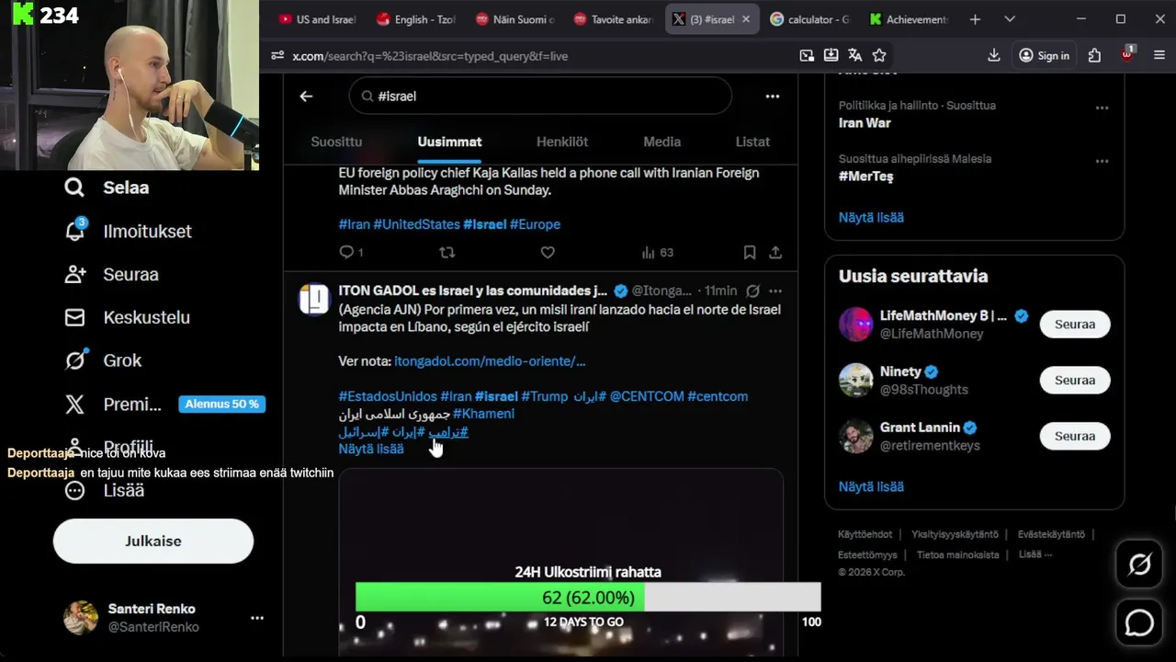Open Seuraa follow suggestions page
The height and width of the screenshot is (662, 1176).
pyautogui.click(x=111, y=274)
